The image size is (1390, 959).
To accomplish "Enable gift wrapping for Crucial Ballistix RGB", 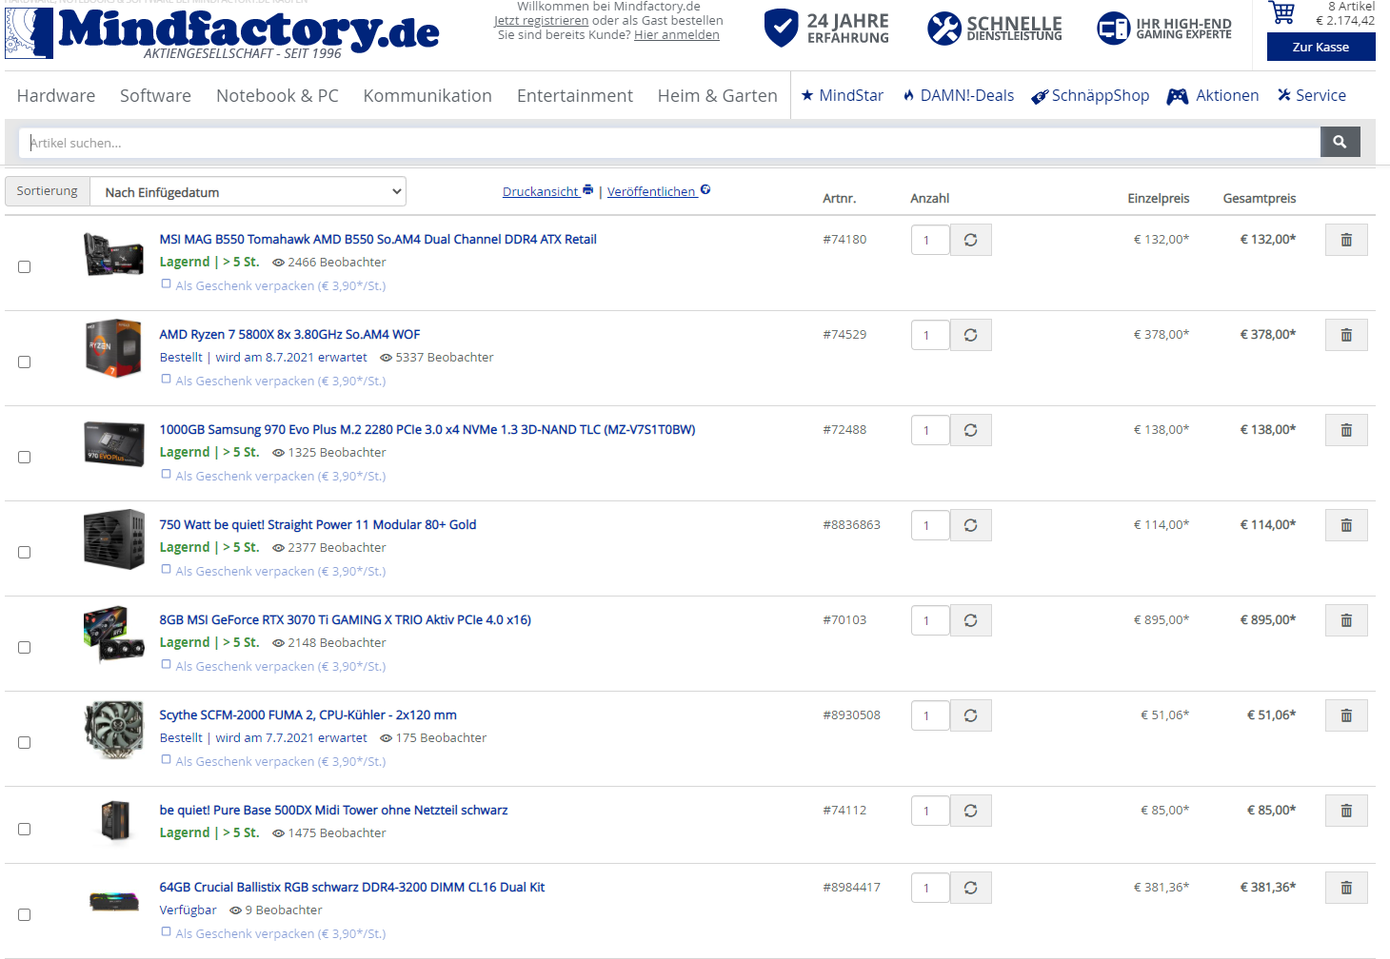I will [x=166, y=931].
